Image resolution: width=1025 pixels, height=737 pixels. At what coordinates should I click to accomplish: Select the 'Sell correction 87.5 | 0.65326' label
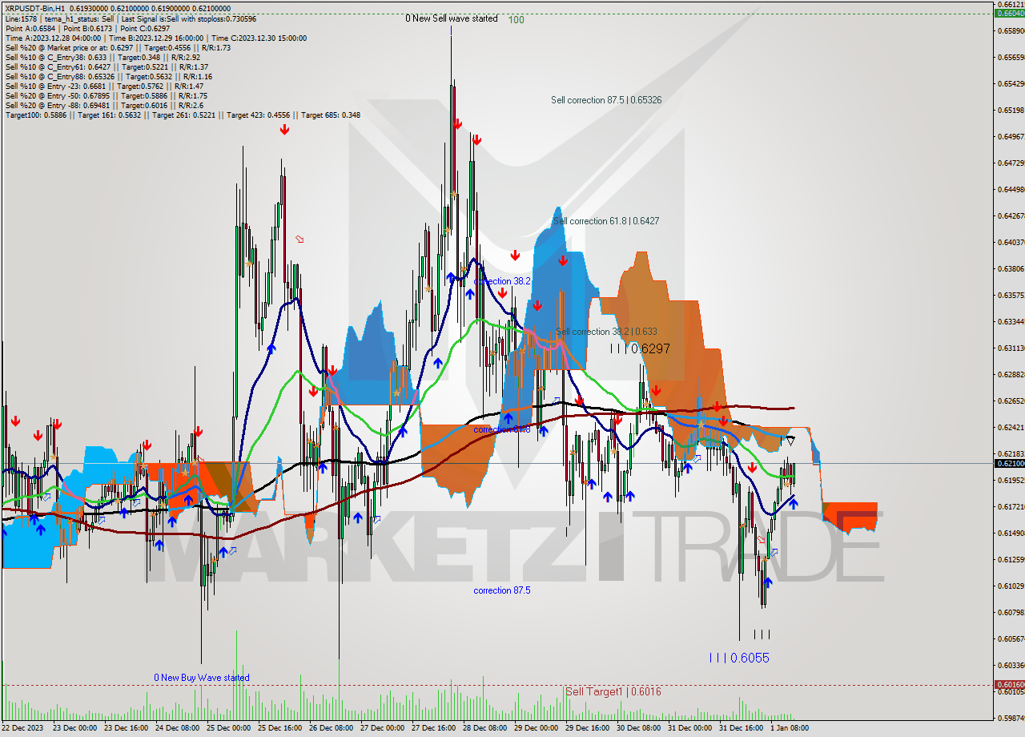point(606,100)
